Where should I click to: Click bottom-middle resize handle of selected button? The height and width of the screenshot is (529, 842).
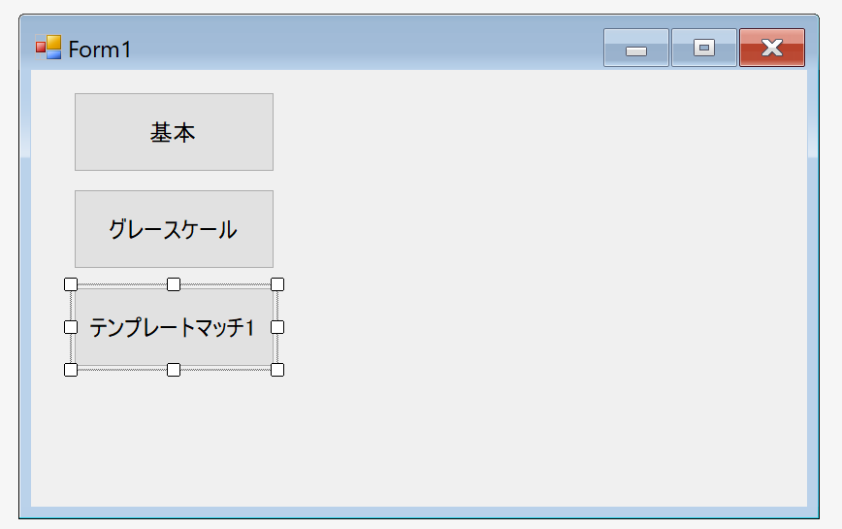click(x=174, y=370)
